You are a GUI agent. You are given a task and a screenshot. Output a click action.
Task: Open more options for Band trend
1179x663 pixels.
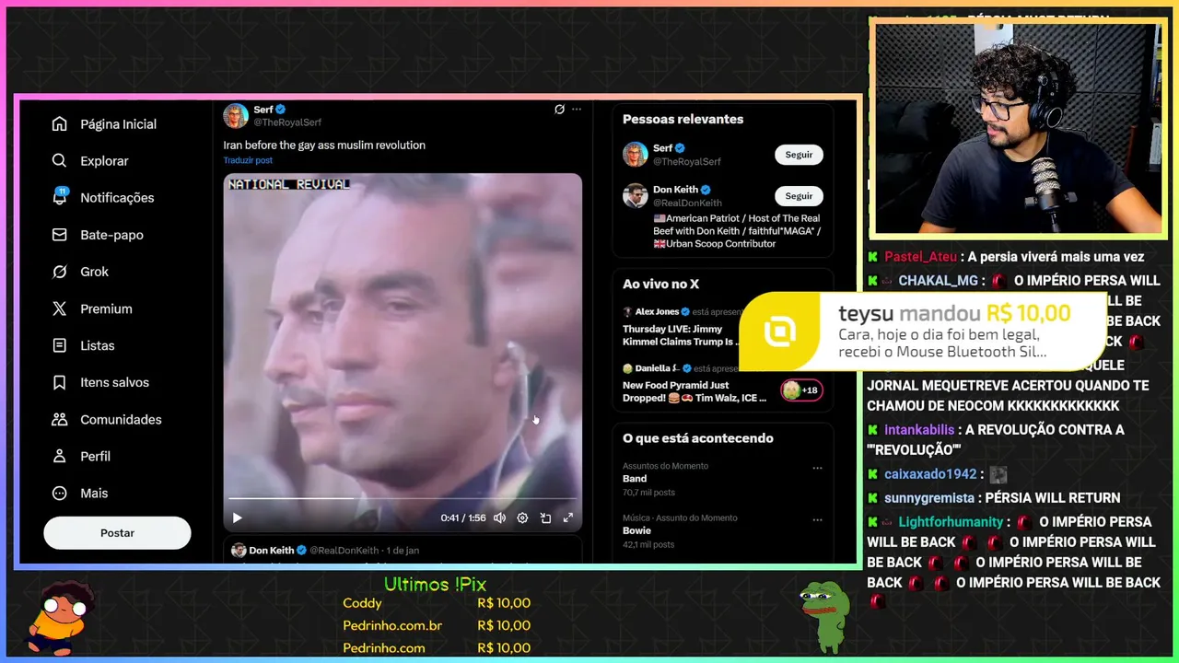[x=817, y=468]
